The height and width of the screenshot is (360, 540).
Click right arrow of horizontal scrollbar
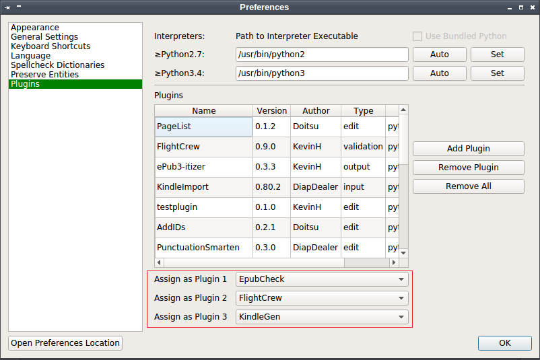(x=395, y=262)
